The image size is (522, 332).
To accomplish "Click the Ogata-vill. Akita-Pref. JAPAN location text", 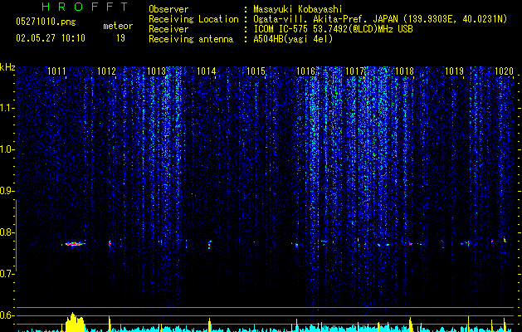I will click(x=380, y=19).
